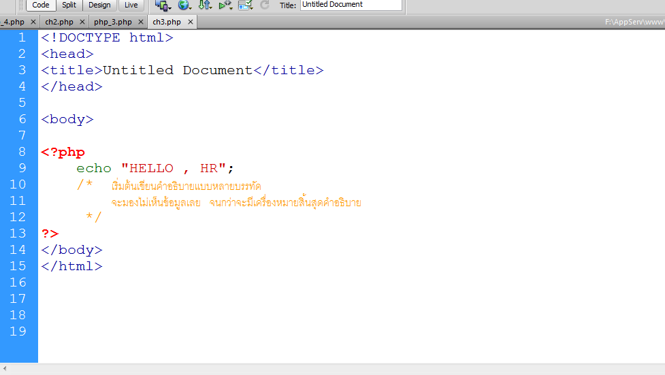665x375 pixels.
Task: Close the ch3.php tab
Action: 191,22
